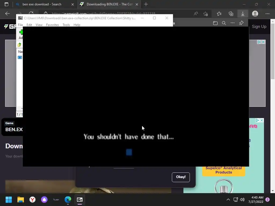This screenshot has width=275, height=206.
Task: Open File Explorer from taskbar
Action: tap(20, 200)
